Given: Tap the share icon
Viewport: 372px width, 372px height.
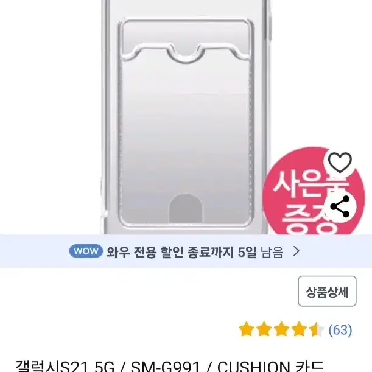Looking at the screenshot, I should (340, 206).
